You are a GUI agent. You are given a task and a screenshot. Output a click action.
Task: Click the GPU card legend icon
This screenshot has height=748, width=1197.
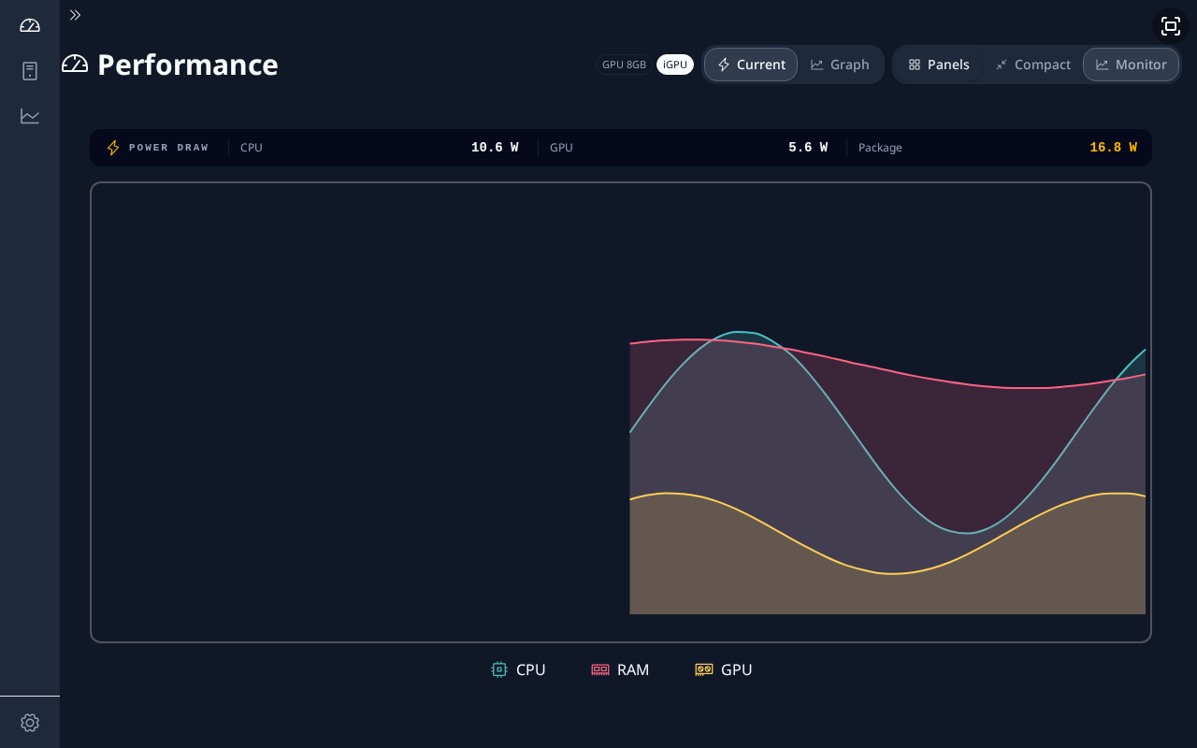coord(704,669)
